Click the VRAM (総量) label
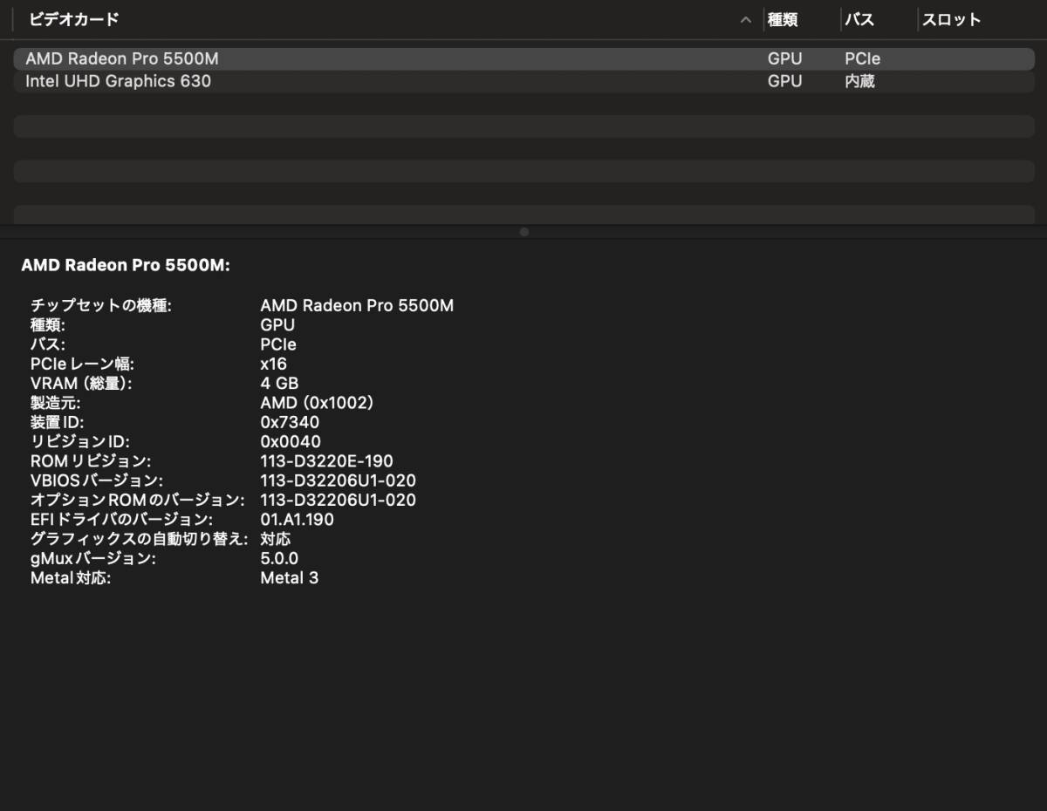 click(x=82, y=383)
